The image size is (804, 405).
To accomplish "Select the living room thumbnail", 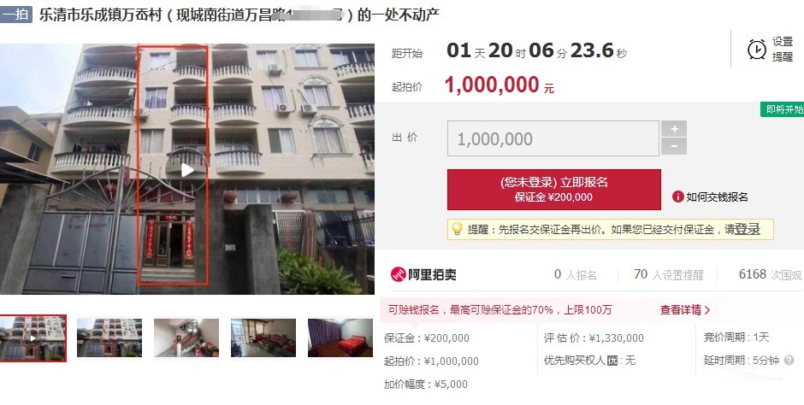I will (x=263, y=337).
